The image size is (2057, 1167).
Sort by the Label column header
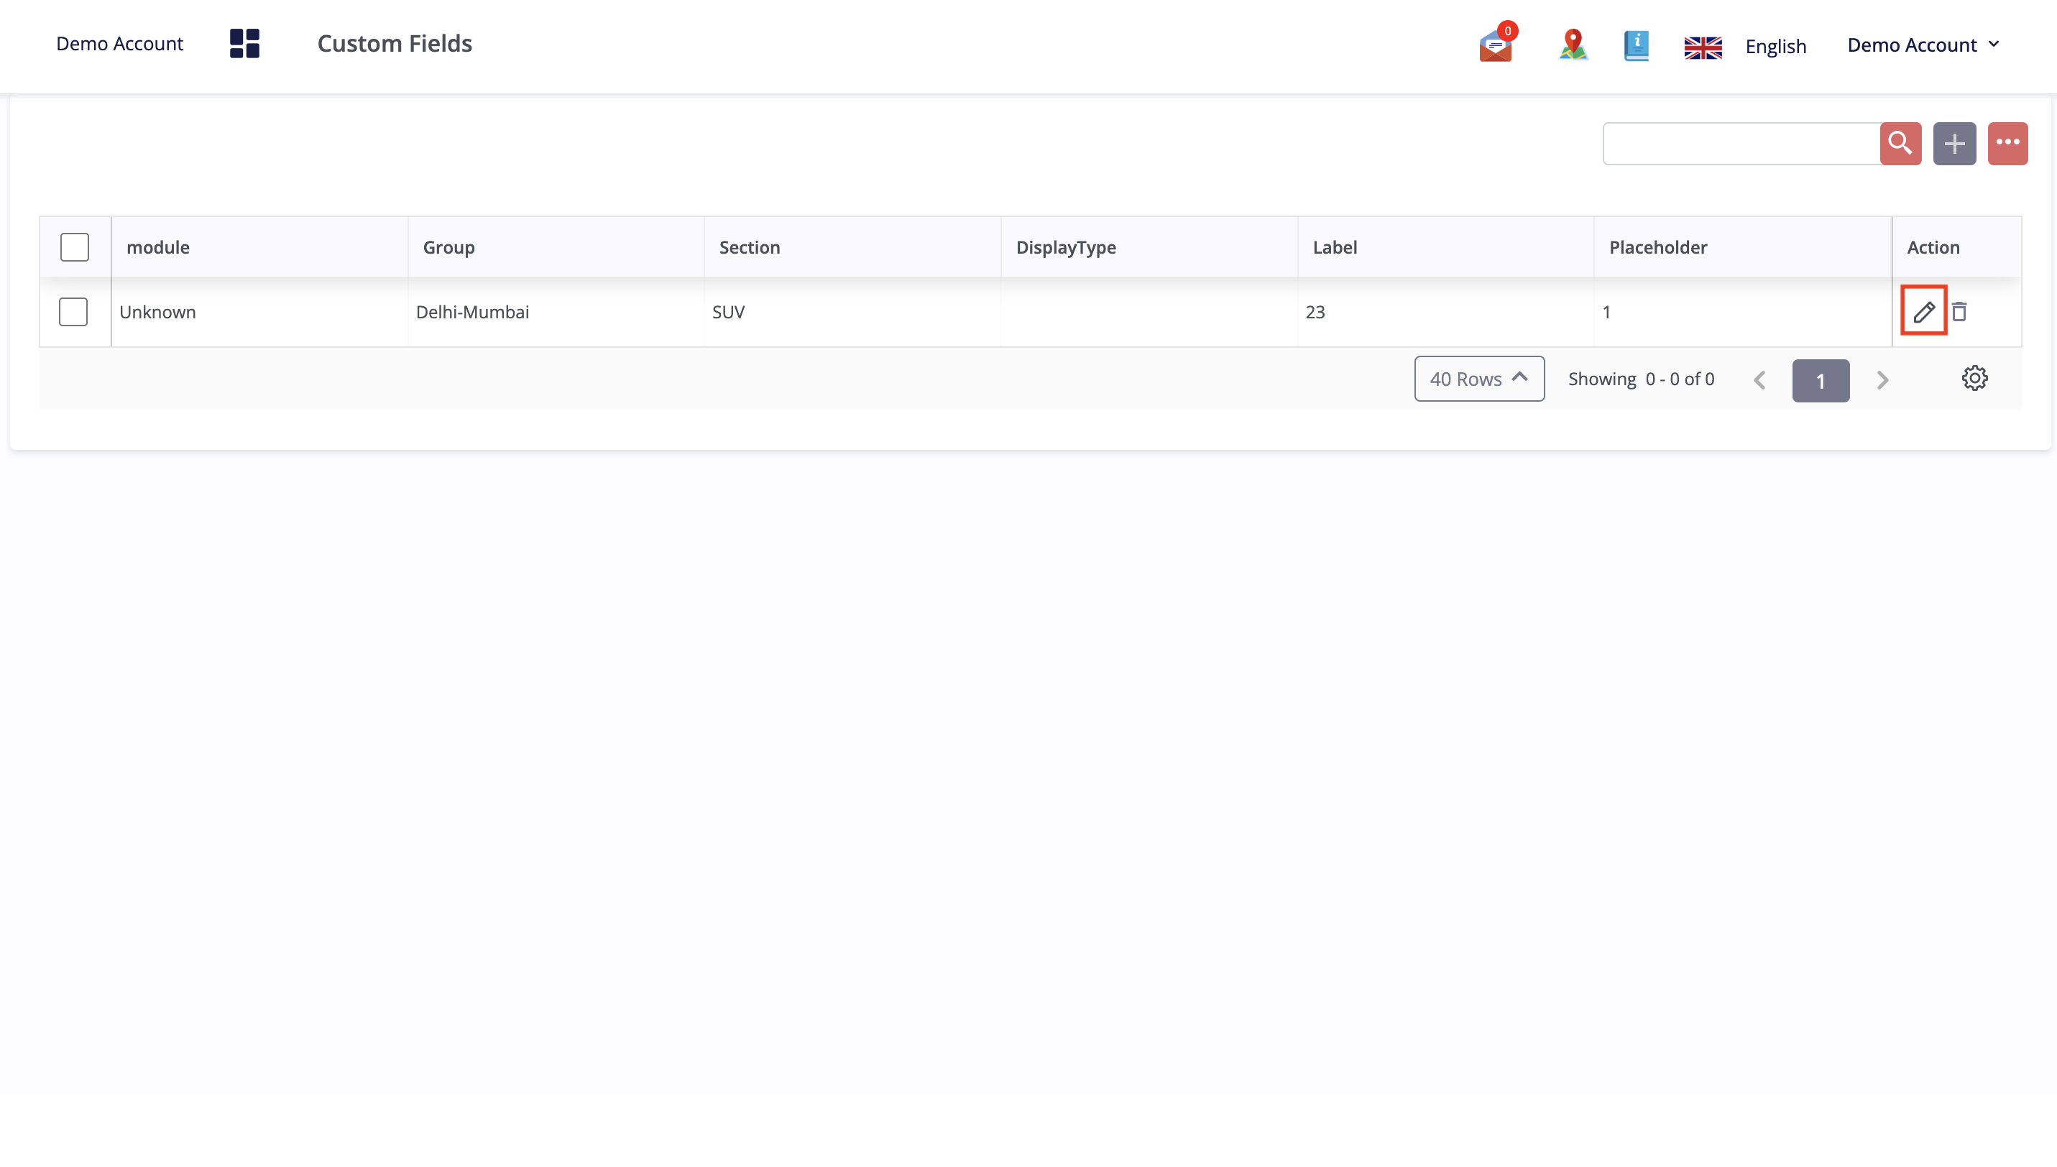point(1335,247)
